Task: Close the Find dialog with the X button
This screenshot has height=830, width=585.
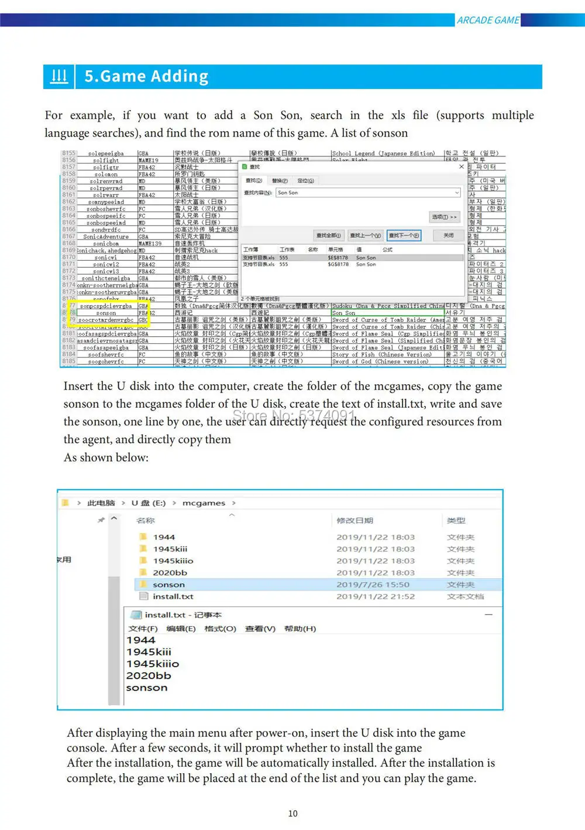Action: (462, 167)
